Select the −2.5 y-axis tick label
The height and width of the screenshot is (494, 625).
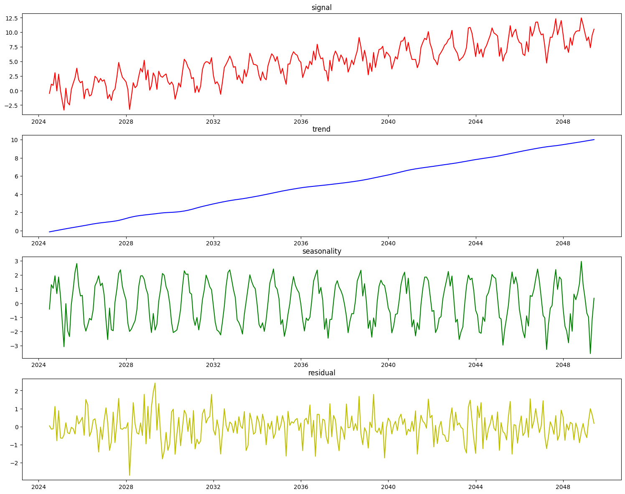[x=10, y=106]
